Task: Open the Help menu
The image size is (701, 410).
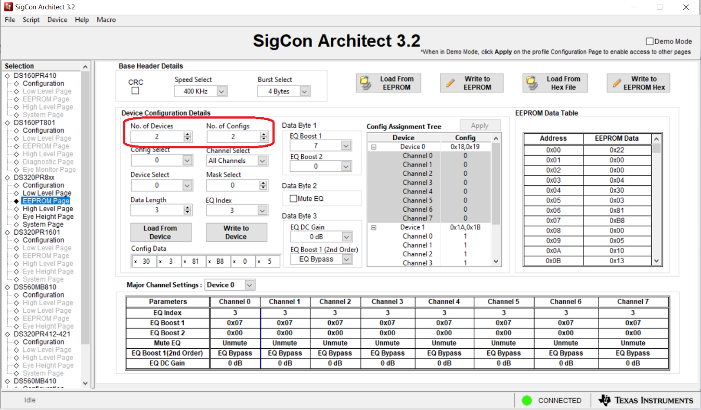Action: pos(82,20)
